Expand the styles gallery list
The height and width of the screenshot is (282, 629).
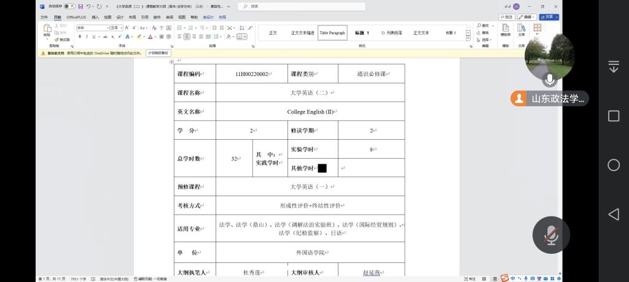(468, 39)
